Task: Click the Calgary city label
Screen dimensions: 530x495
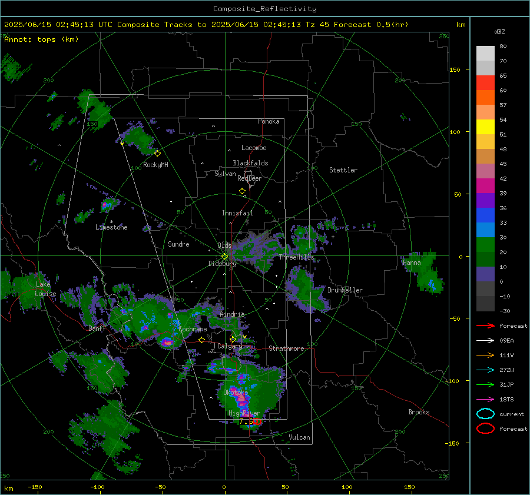Action: (x=230, y=346)
